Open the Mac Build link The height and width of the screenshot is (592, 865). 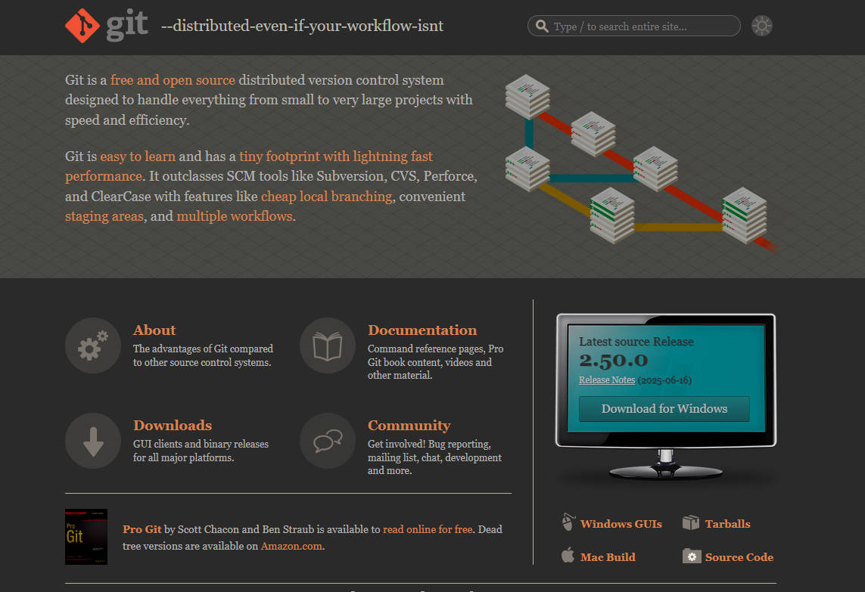[x=608, y=557]
